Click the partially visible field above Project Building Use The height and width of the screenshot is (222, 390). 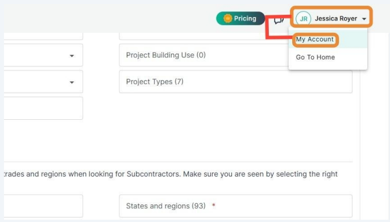coord(204,36)
